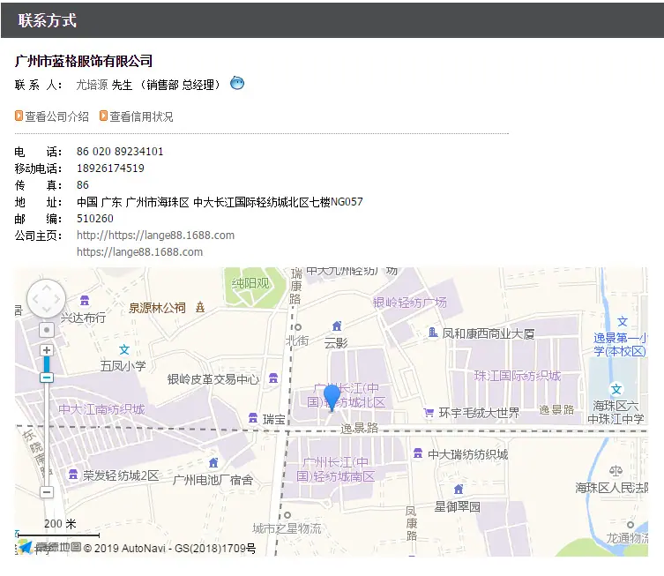Click the 环宇毛绒大世界 shopping cart icon
The width and height of the screenshot is (664, 576).
(x=429, y=413)
